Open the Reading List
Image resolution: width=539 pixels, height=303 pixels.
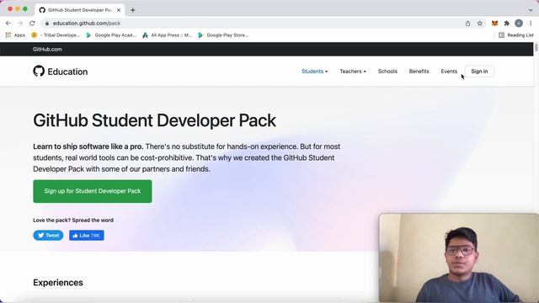pos(516,35)
